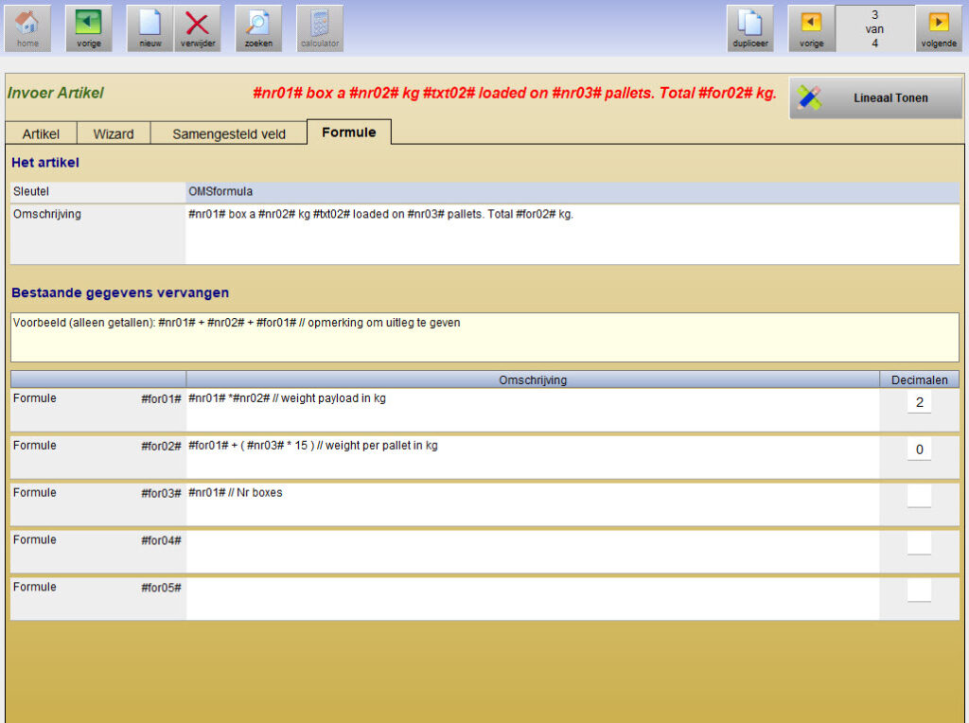Screen dimensions: 969x723
Task: Open search with the zoeken icon
Action: 258,27
